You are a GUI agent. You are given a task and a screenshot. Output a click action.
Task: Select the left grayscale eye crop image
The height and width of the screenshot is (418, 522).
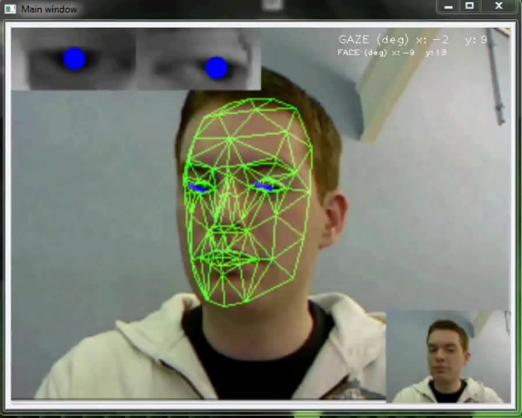(x=73, y=59)
